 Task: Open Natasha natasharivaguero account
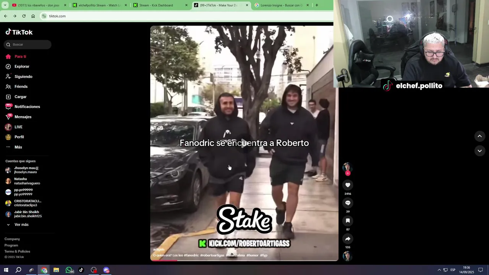24,181
